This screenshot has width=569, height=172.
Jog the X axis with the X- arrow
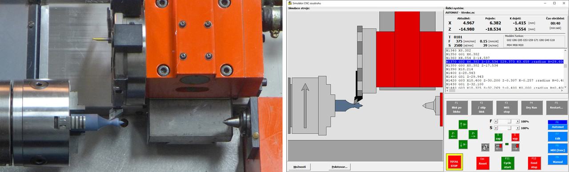[463, 144]
